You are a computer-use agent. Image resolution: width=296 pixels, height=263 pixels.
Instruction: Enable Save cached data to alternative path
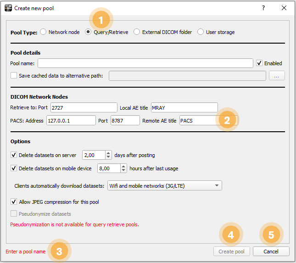pyautogui.click(x=14, y=76)
